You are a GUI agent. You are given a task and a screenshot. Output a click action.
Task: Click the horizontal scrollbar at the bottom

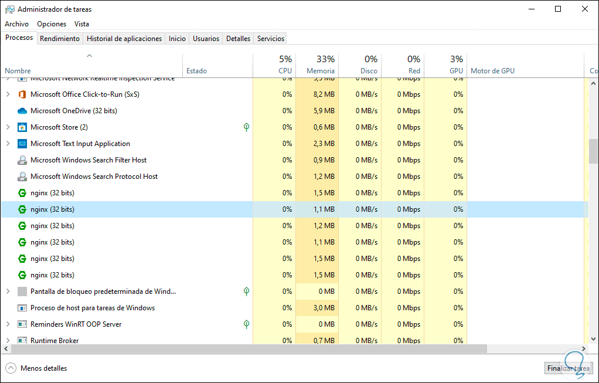coord(246,348)
